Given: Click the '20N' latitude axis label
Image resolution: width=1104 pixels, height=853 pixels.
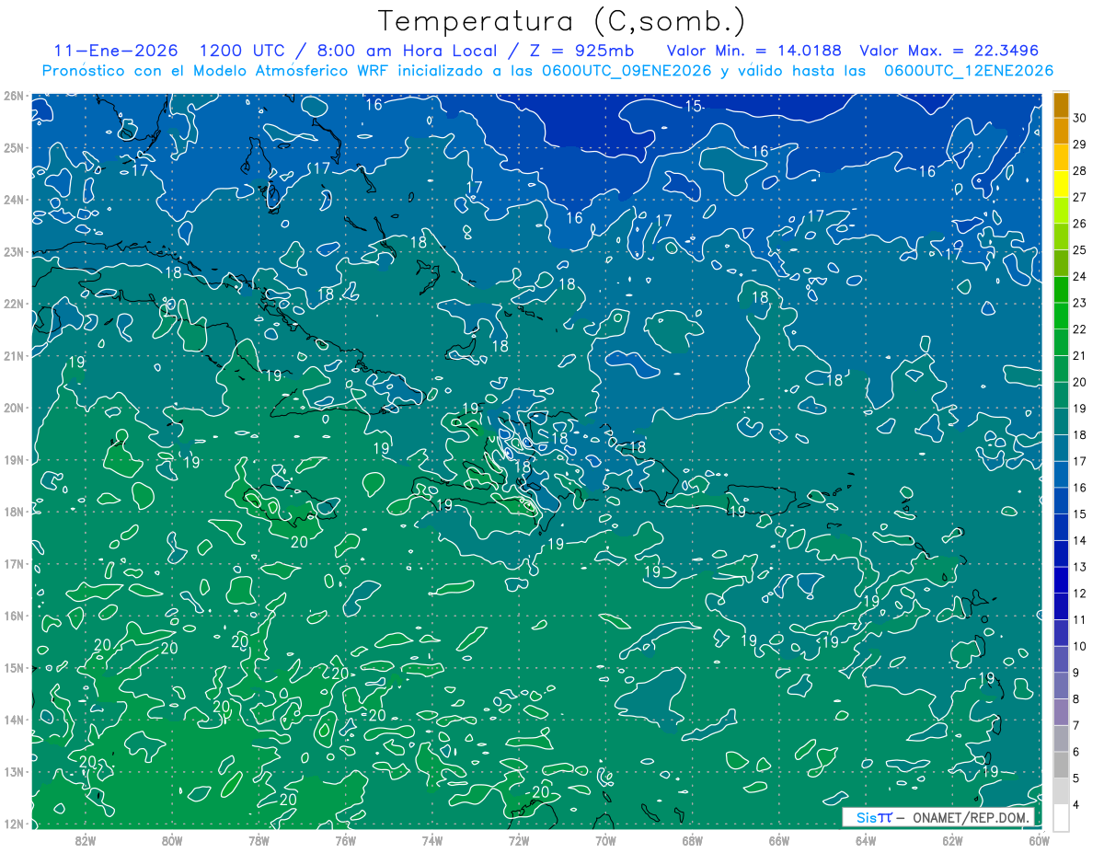Looking at the screenshot, I should (x=14, y=408).
